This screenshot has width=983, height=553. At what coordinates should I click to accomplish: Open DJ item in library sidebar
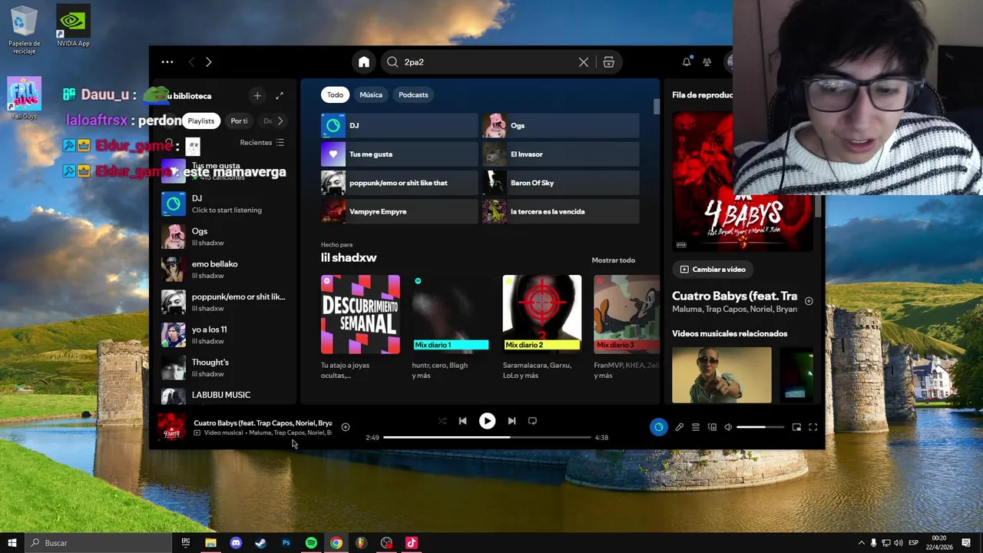[x=224, y=204]
